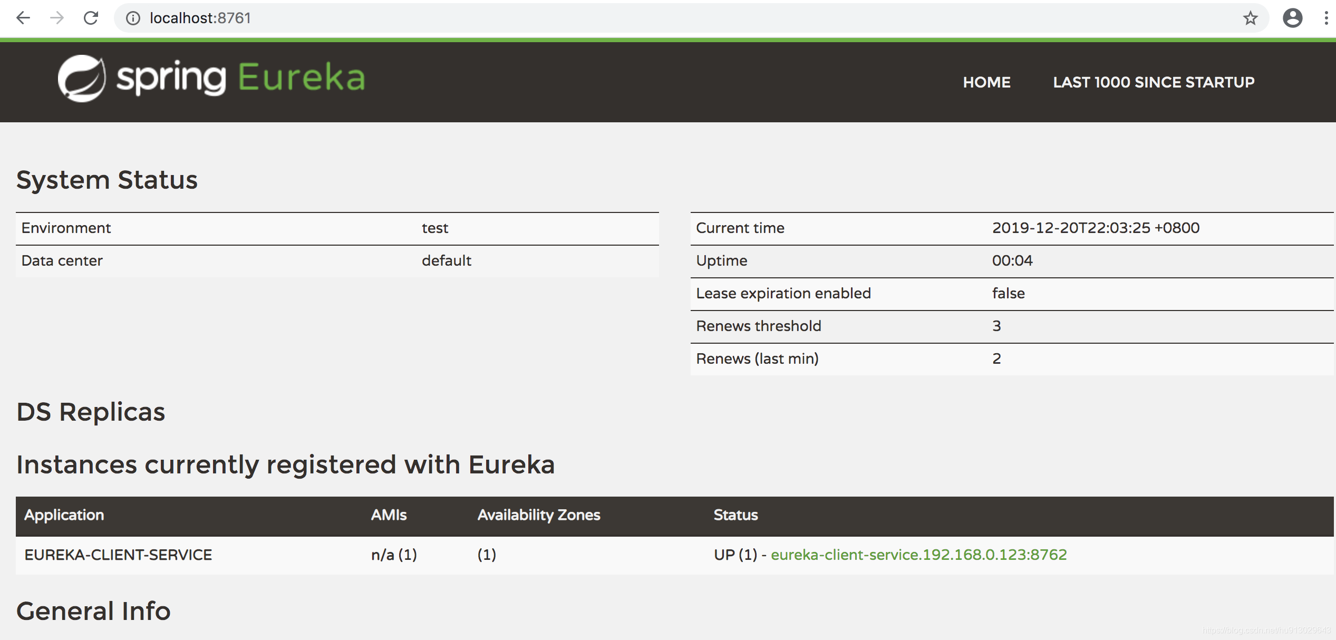Select the Environment label

pos(66,228)
